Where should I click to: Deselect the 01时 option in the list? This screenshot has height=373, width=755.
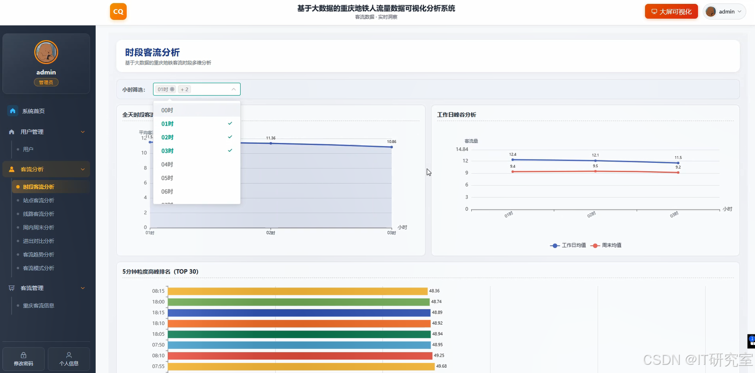[x=197, y=124]
